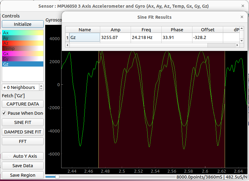This screenshot has height=181, width=249.
Task: Click the Amp column header
Action: click(115, 30)
